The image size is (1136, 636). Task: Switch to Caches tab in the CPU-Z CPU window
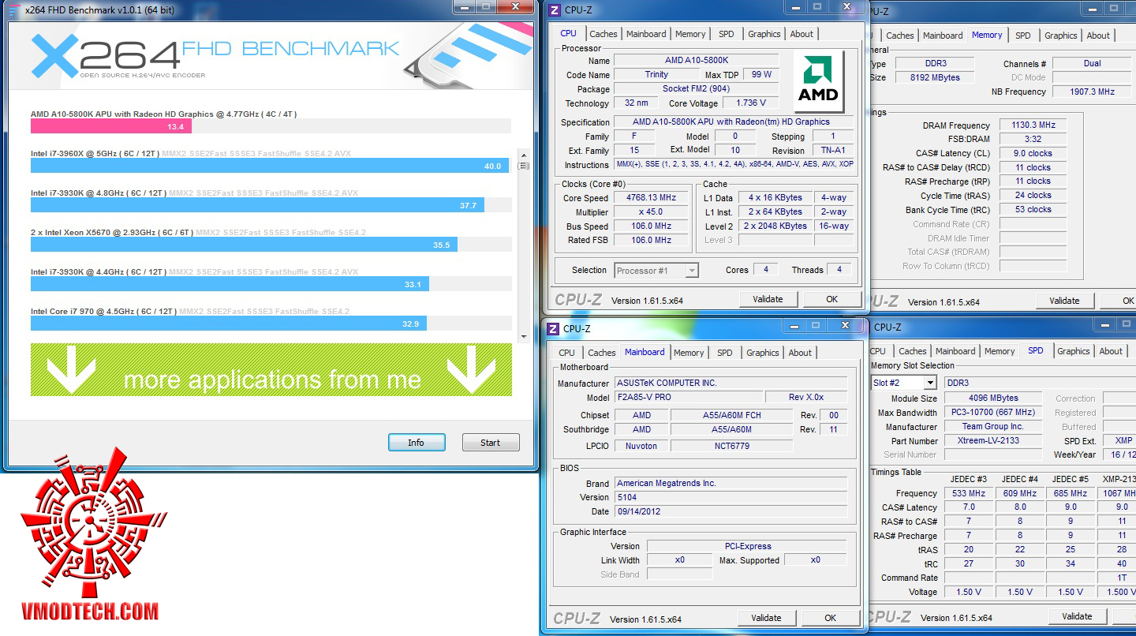pos(603,34)
